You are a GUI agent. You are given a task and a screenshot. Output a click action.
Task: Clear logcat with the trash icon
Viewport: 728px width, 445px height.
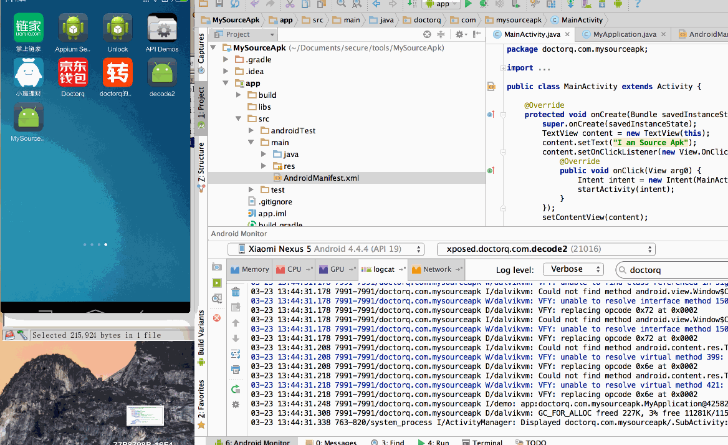(x=236, y=292)
